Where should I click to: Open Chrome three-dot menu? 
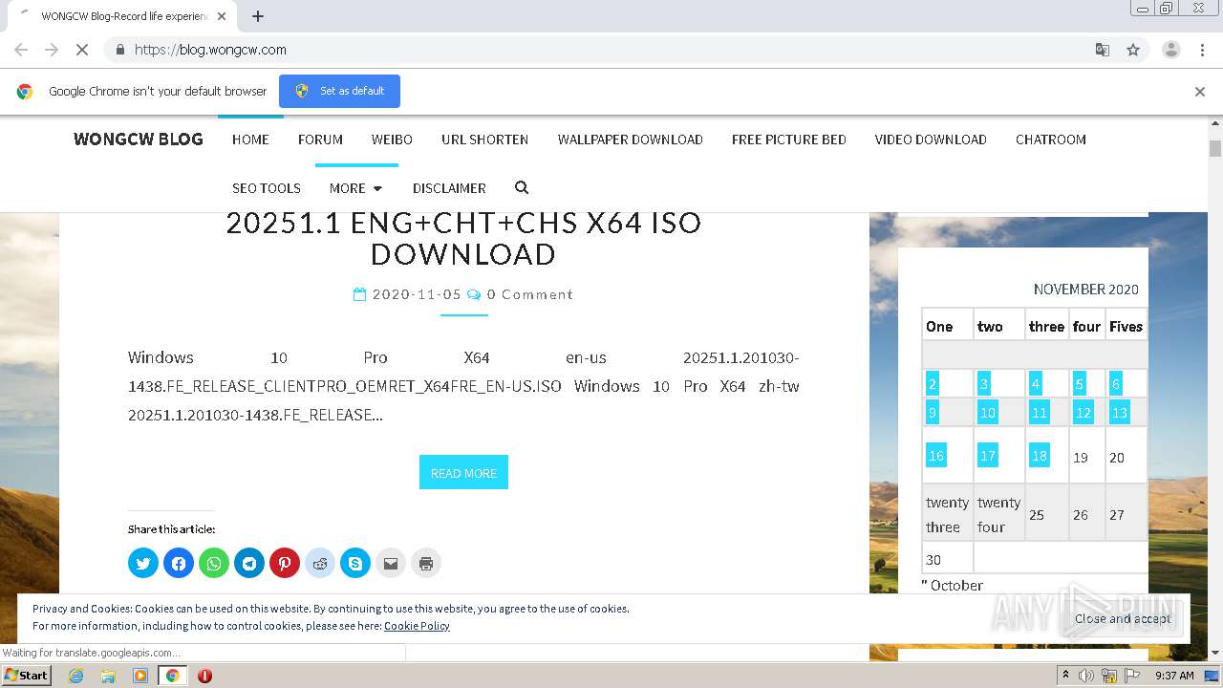pos(1202,50)
